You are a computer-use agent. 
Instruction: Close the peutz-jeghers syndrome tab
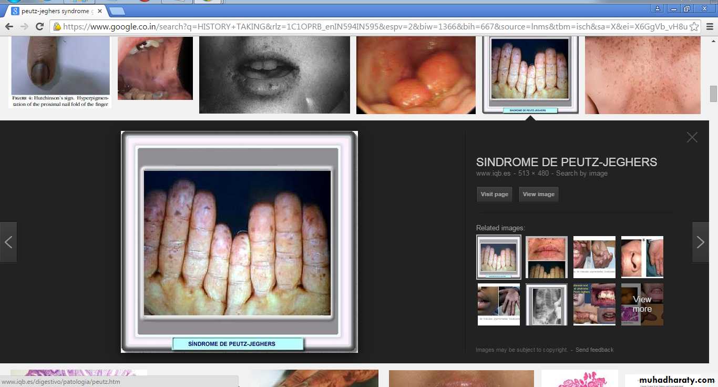coord(100,11)
